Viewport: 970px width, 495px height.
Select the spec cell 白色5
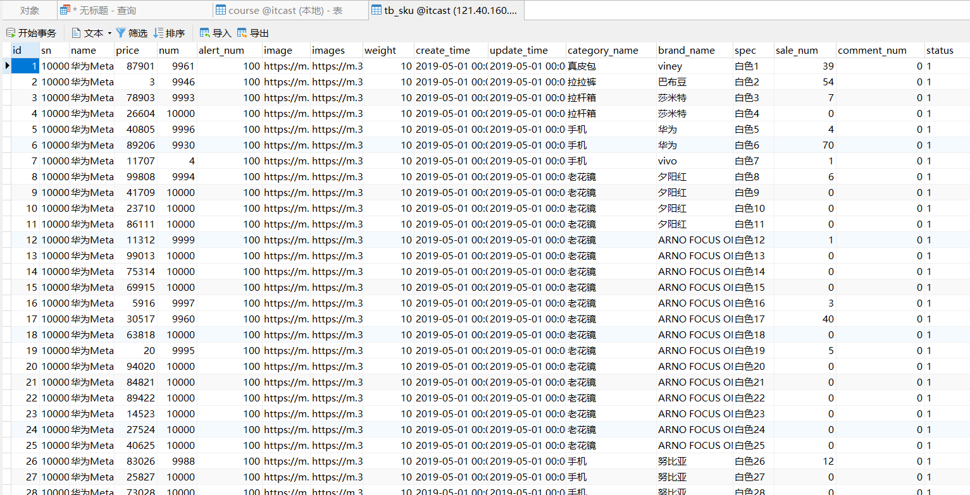(x=754, y=129)
